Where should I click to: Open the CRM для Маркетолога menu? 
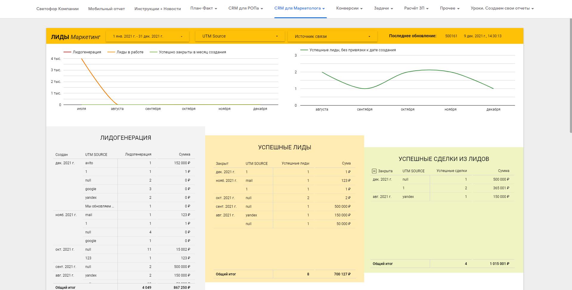click(x=299, y=8)
